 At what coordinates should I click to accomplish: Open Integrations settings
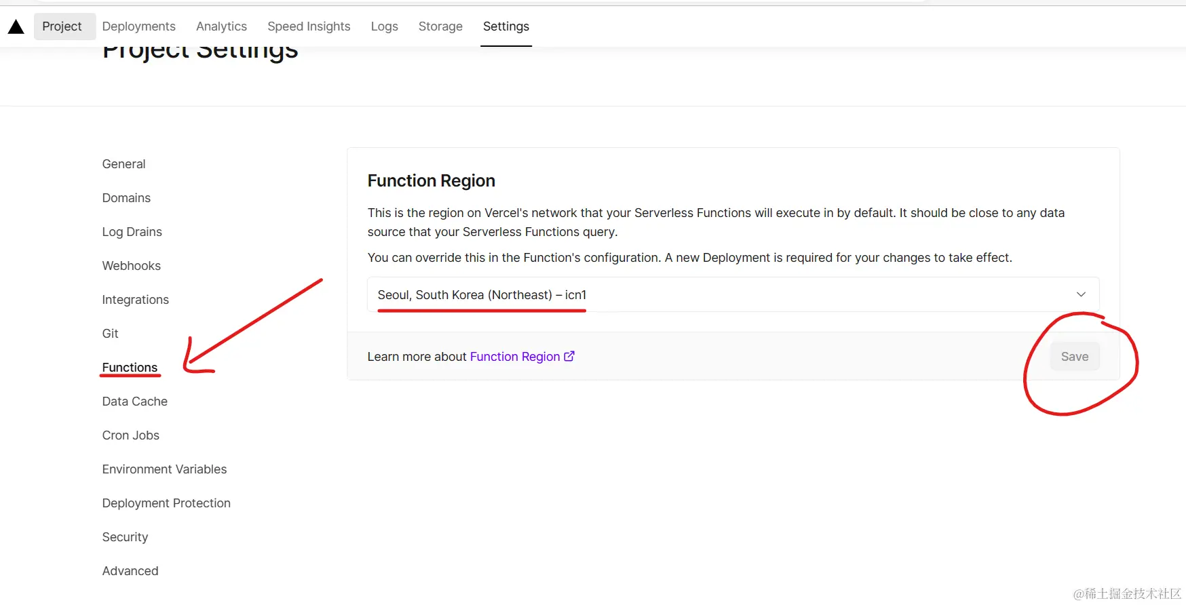[x=136, y=300]
